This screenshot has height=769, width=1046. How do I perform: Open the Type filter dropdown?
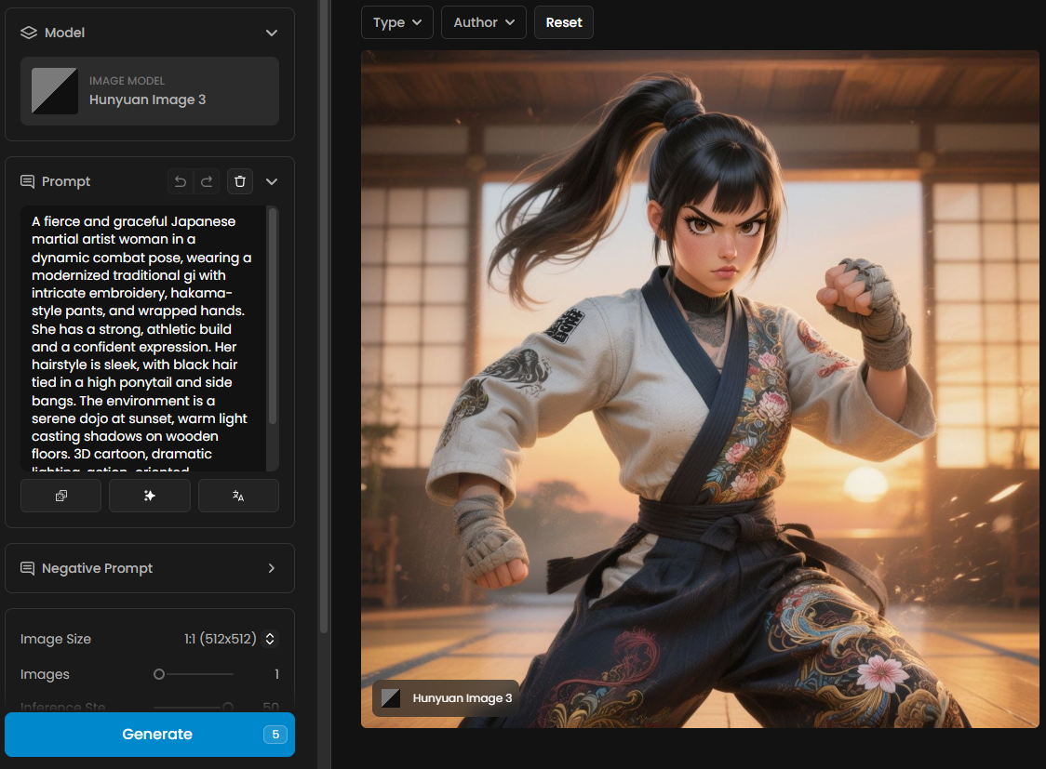coord(396,22)
